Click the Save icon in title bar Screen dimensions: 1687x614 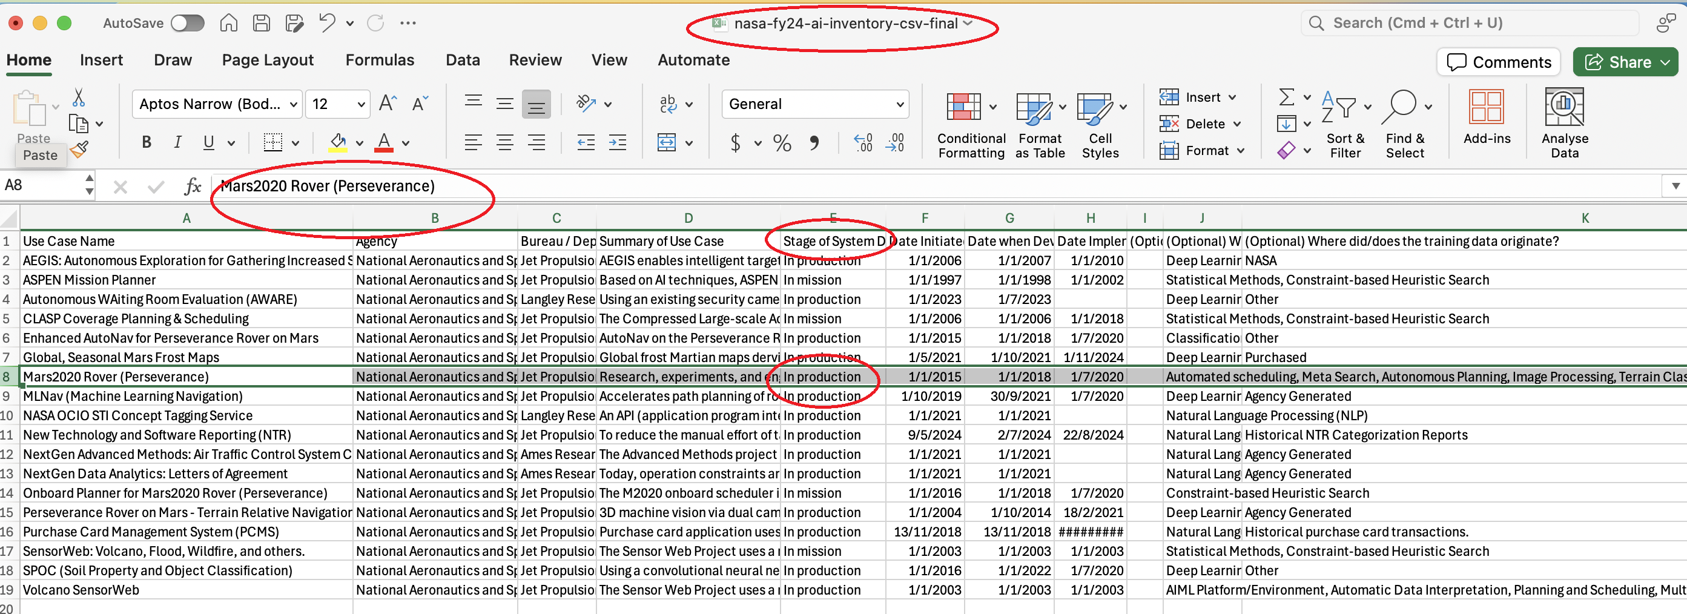(x=262, y=24)
